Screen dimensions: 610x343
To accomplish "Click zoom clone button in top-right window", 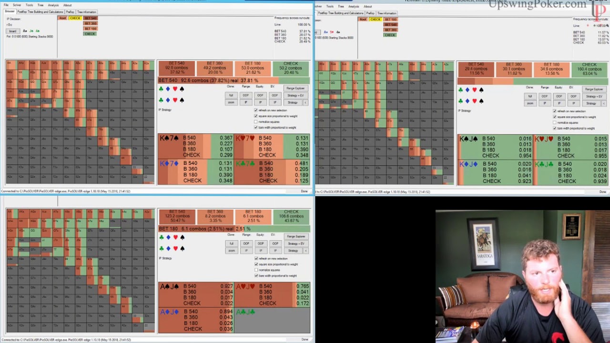I will coord(530,103).
